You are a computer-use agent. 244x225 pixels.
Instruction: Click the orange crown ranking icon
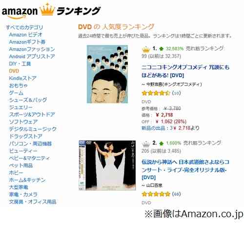[47, 9]
